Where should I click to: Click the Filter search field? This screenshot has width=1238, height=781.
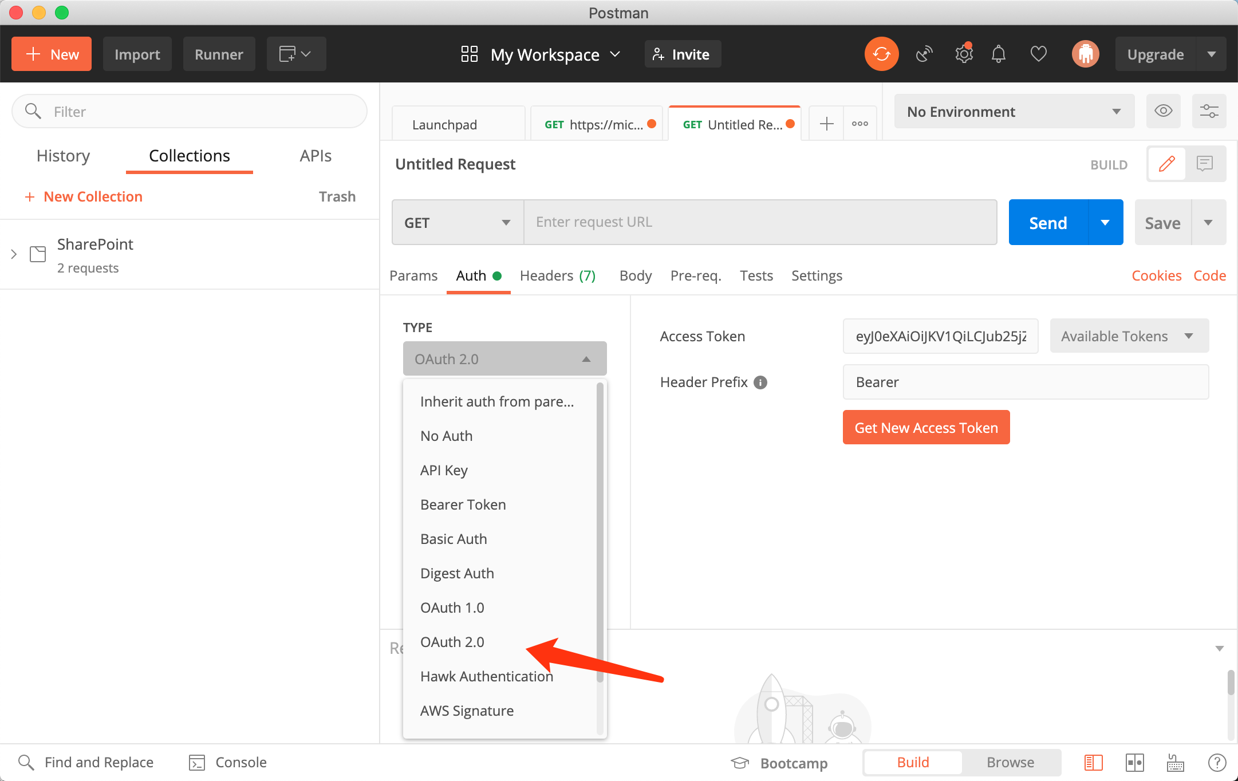[190, 111]
